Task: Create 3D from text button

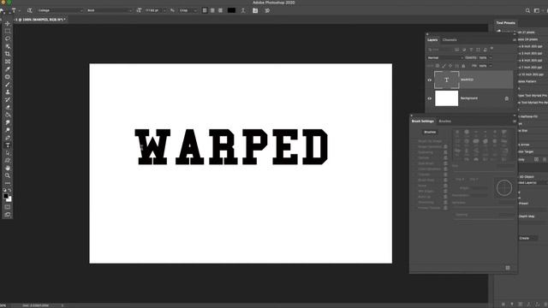Action: (267, 10)
